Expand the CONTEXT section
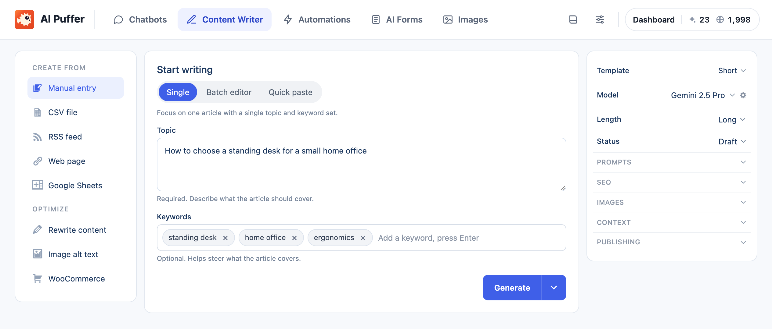Screen dimensions: 772x329 click(672, 222)
